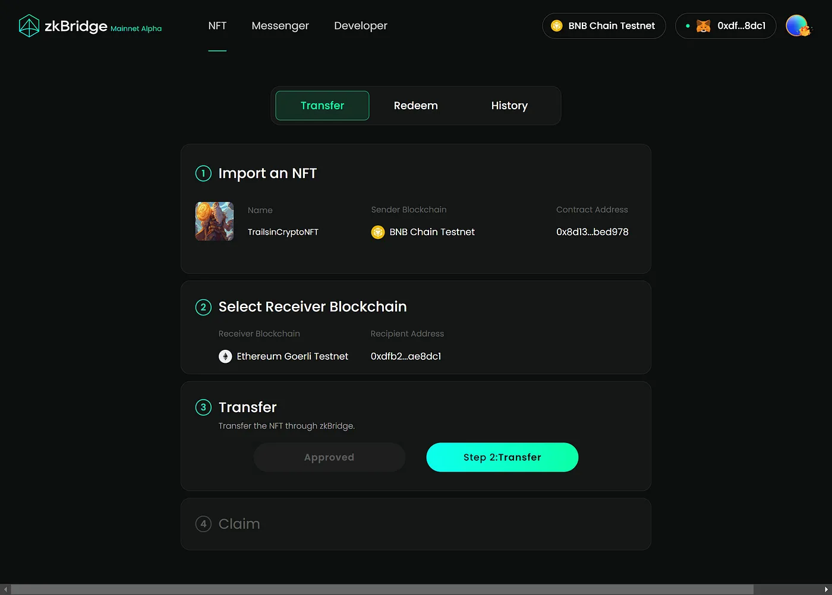Click the disabled Approved button
The width and height of the screenshot is (832, 595).
[x=329, y=457]
